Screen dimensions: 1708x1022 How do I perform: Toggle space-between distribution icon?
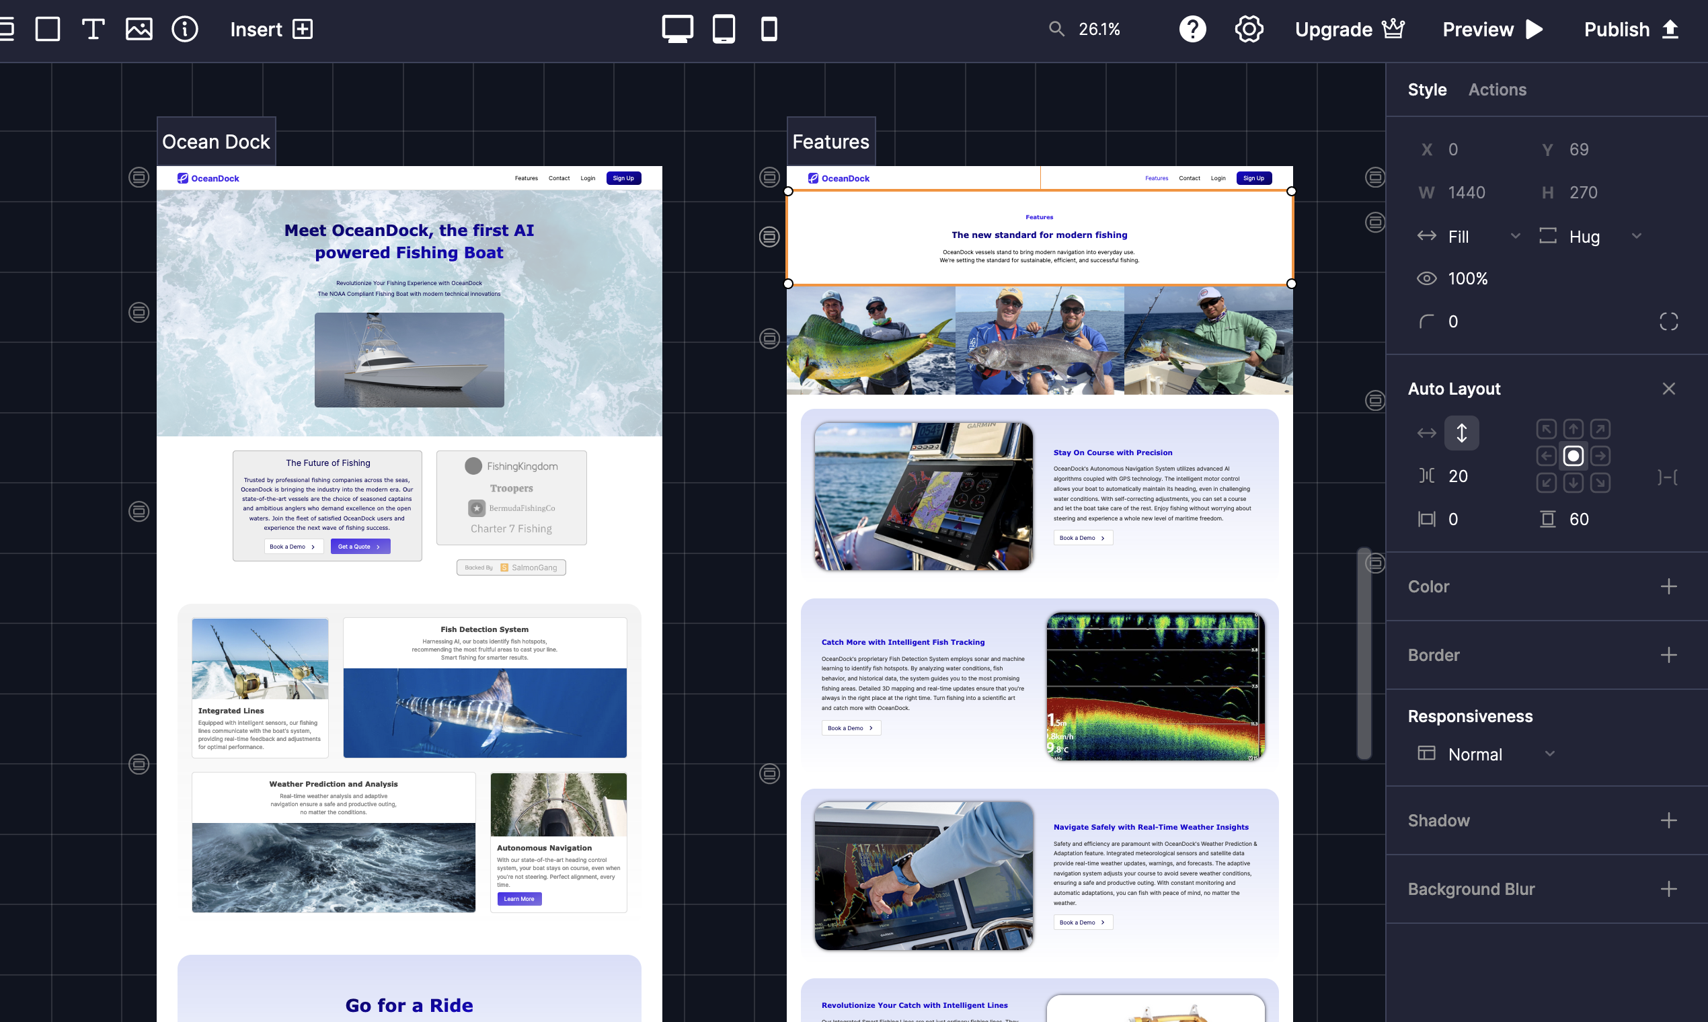pos(1668,477)
